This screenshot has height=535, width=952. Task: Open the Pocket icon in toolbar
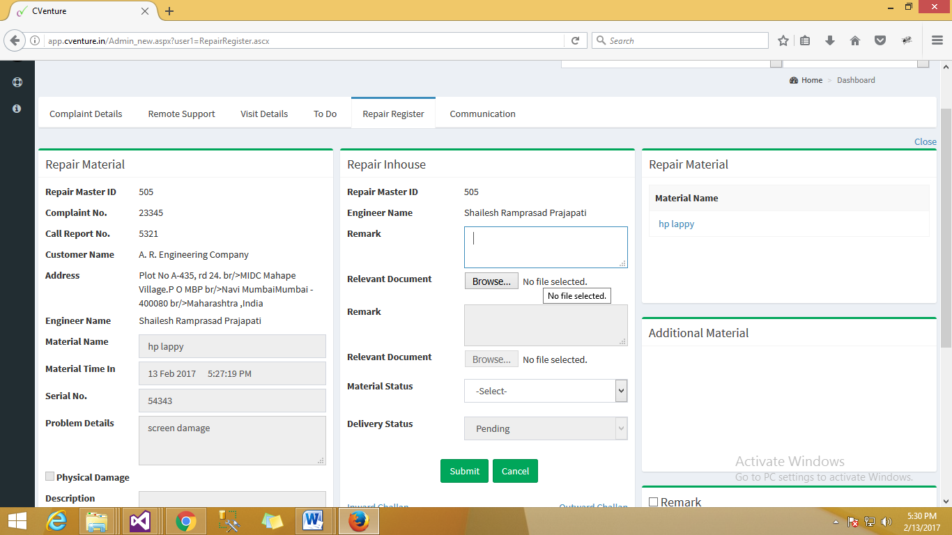tap(880, 40)
